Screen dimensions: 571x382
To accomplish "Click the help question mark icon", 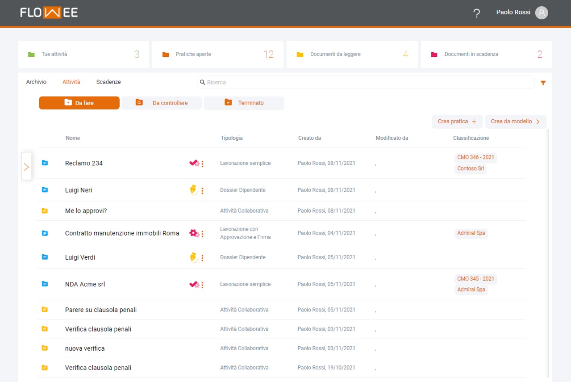I will pos(476,13).
